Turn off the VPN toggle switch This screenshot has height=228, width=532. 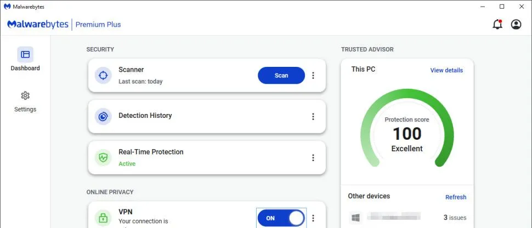coord(281,218)
